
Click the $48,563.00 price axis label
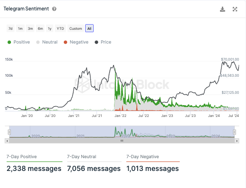click(229, 75)
